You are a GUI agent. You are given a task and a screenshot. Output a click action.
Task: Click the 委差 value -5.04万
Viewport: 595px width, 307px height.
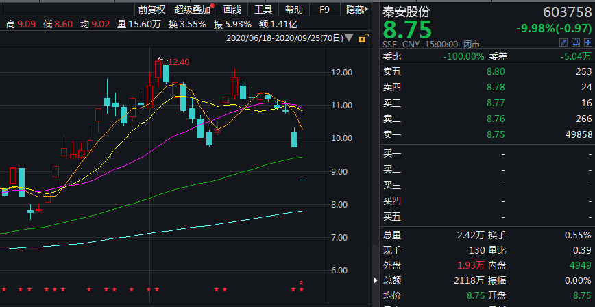(x=576, y=57)
